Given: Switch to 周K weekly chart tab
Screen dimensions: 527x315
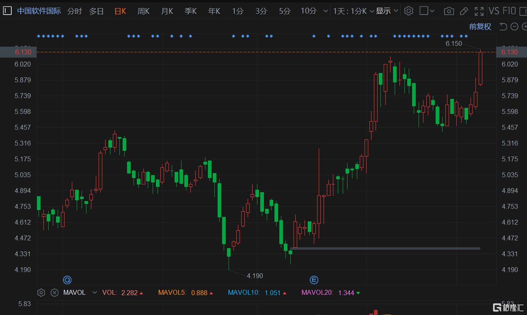Looking at the screenshot, I should [x=143, y=11].
